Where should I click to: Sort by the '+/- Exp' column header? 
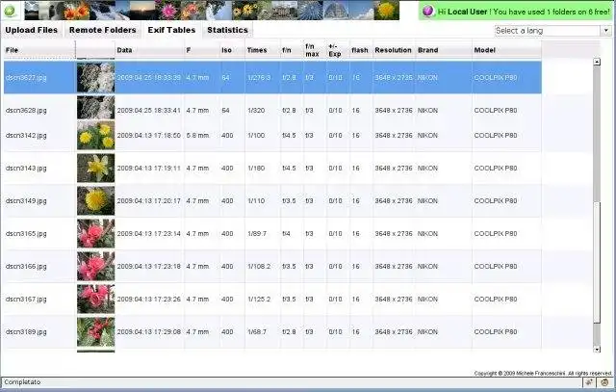(338, 50)
